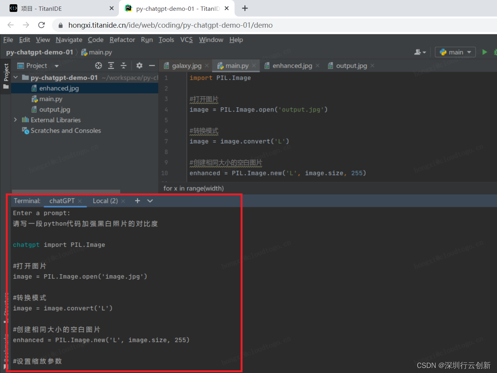Close the galaxy.jpg editor tab

pos(207,66)
